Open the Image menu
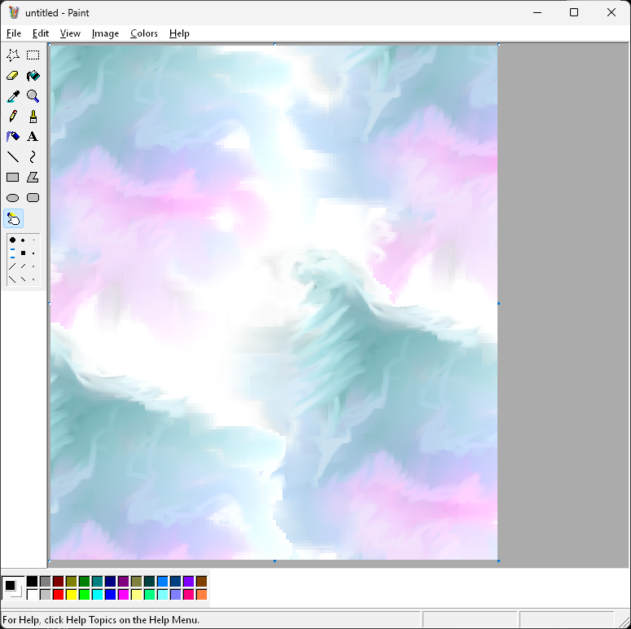The width and height of the screenshot is (631, 629). point(105,33)
